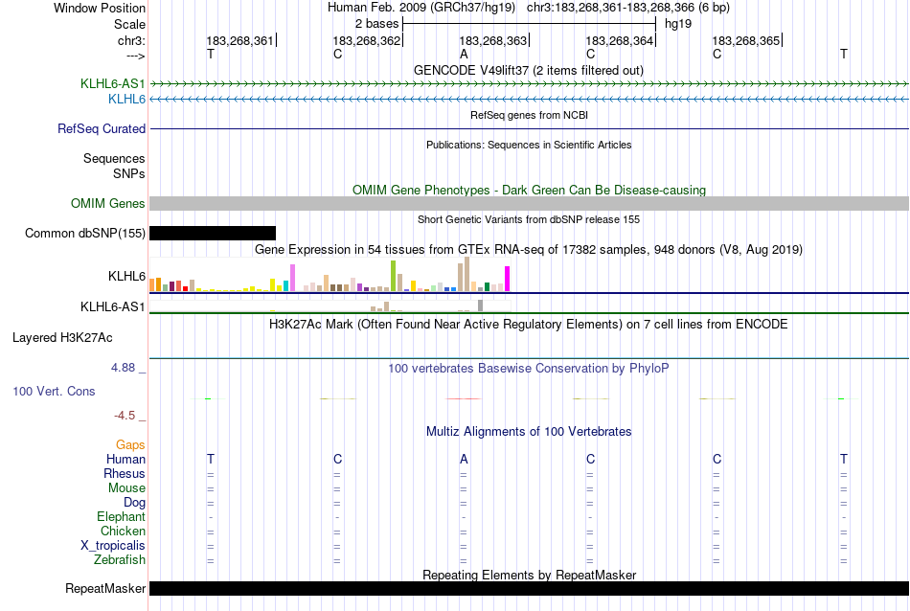Click the 183,268,361 position label
This screenshot has width=910, height=611.
tap(239, 40)
